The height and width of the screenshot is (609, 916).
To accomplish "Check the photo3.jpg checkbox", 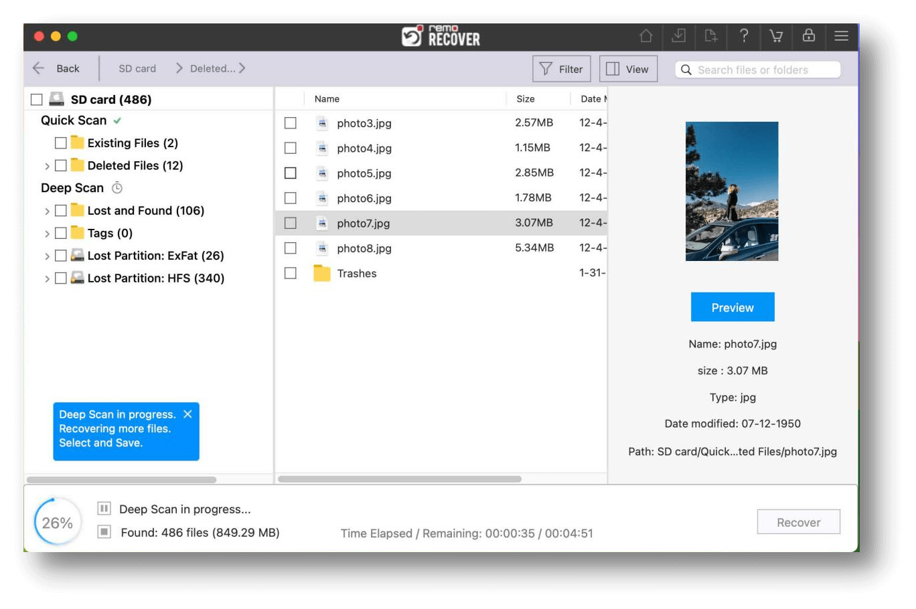I will click(290, 123).
